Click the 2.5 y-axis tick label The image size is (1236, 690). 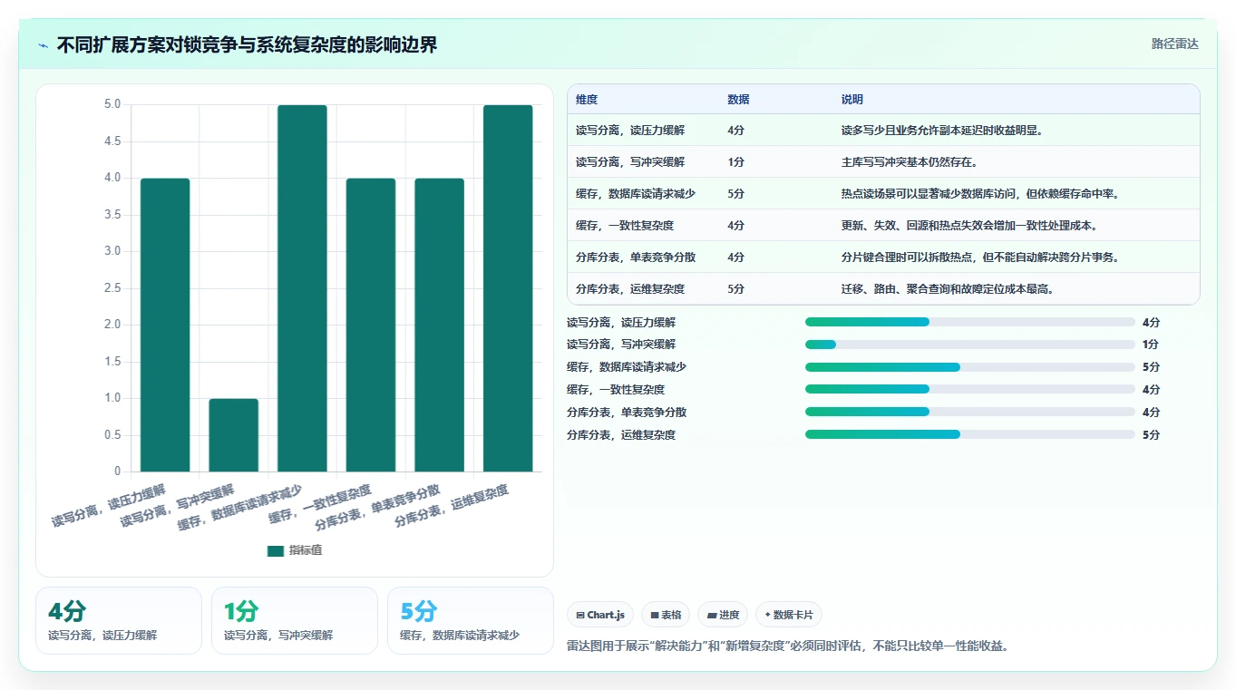tap(112, 288)
